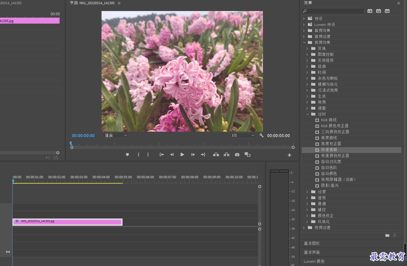Click current timecode 00:00:00:00

click(83, 136)
